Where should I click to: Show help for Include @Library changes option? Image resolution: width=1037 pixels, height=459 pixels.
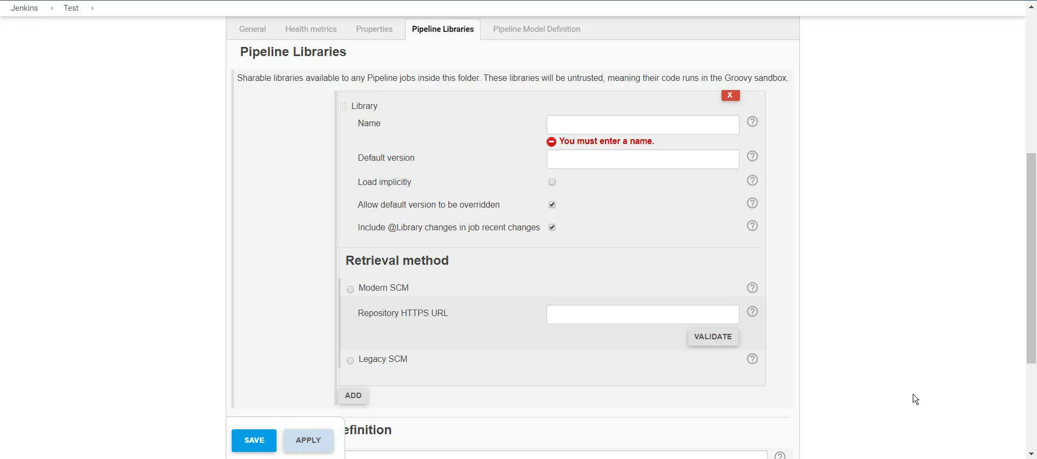pos(752,226)
